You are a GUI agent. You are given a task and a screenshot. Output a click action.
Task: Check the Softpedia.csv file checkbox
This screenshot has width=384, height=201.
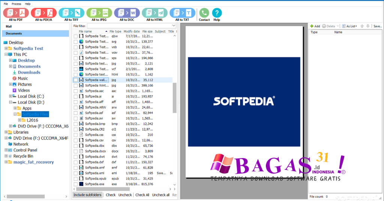coord(76,140)
